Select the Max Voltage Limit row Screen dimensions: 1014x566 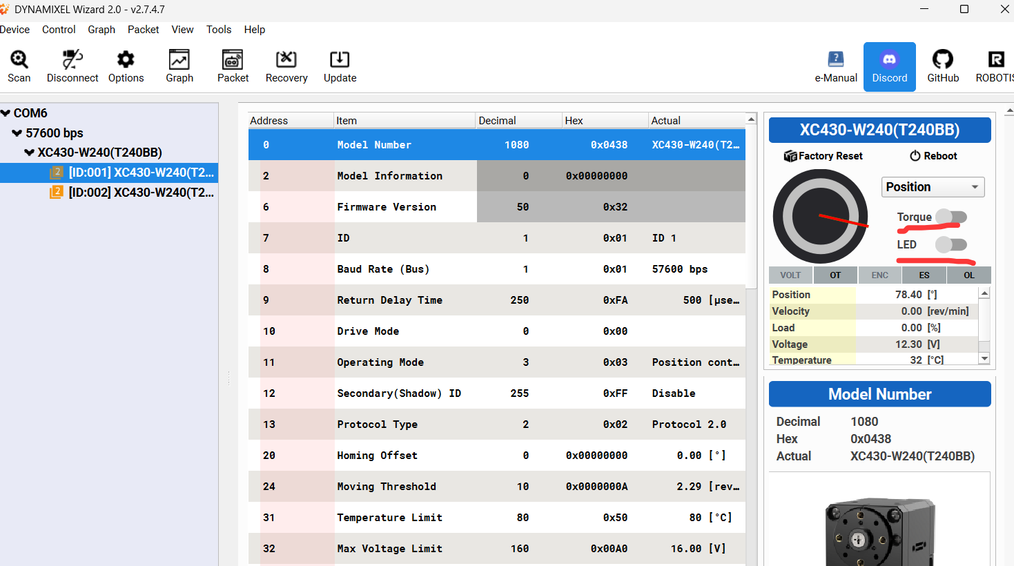tap(497, 549)
